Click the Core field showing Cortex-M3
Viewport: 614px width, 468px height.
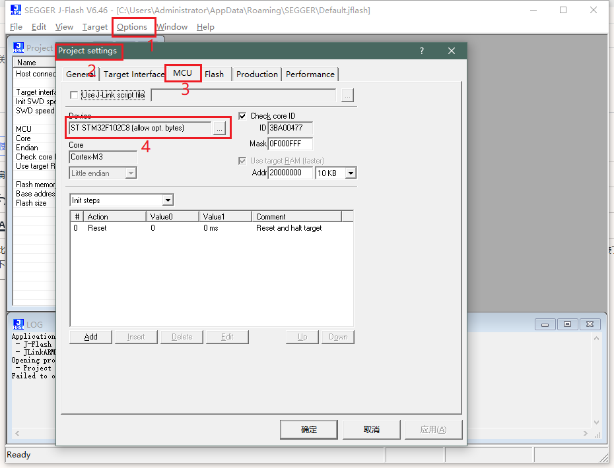point(103,157)
